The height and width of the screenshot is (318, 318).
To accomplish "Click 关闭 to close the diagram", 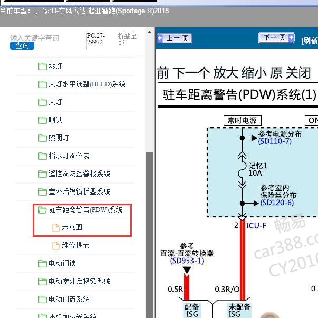I will point(298,73).
